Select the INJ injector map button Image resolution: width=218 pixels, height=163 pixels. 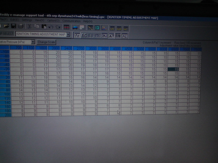pyautogui.click(x=104, y=35)
